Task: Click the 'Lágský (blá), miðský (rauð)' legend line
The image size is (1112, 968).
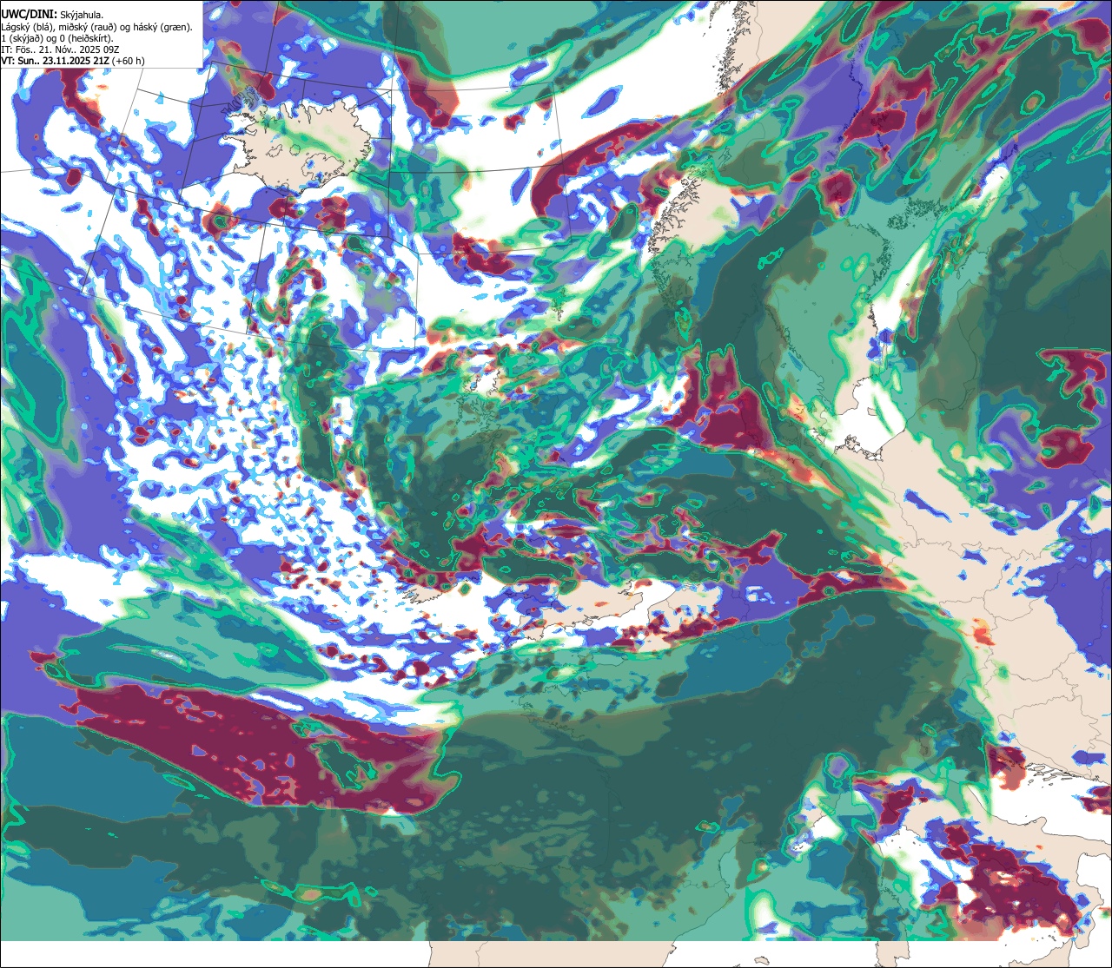Action: click(97, 27)
